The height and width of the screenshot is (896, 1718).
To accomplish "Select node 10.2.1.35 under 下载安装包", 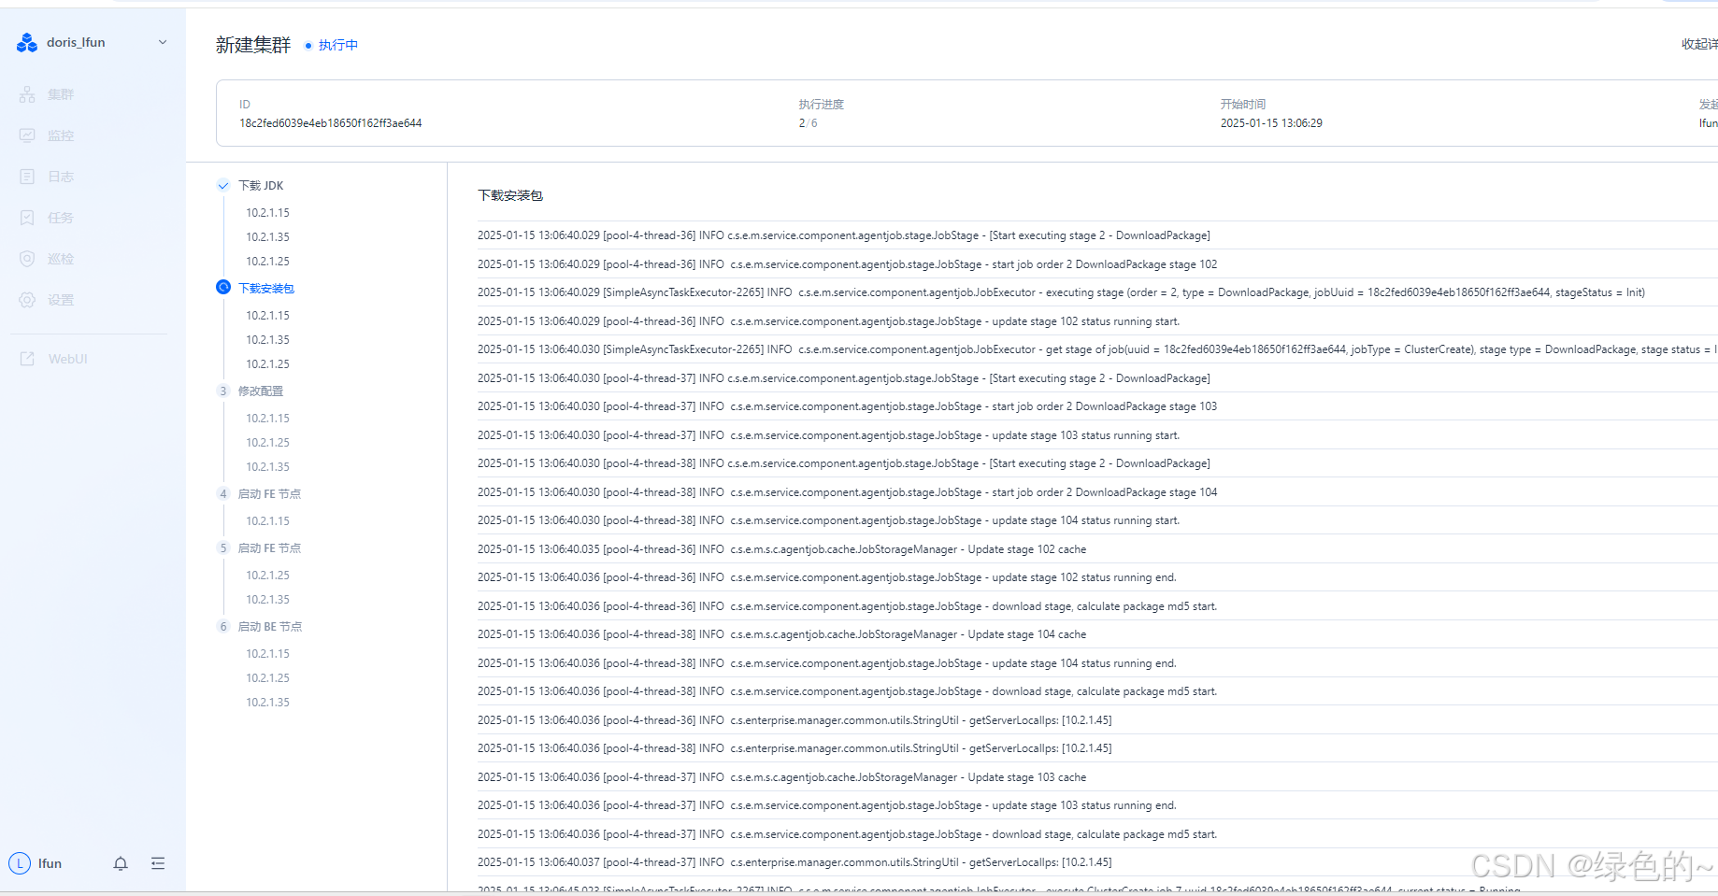I will (x=268, y=339).
